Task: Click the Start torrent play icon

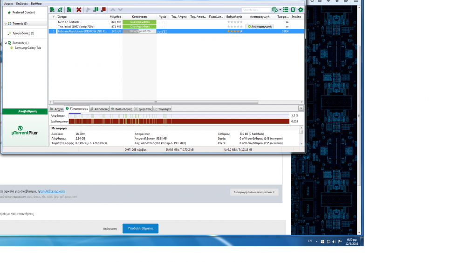Action: pyautogui.click(x=88, y=10)
